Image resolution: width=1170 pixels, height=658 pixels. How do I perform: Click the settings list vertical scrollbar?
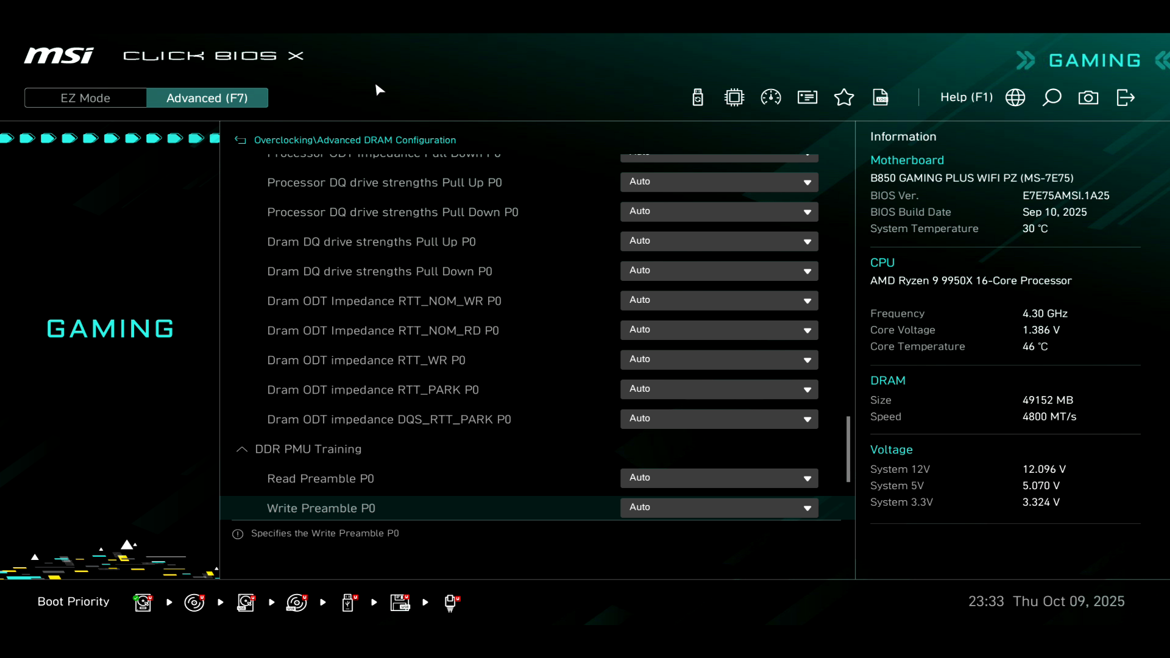coord(848,449)
